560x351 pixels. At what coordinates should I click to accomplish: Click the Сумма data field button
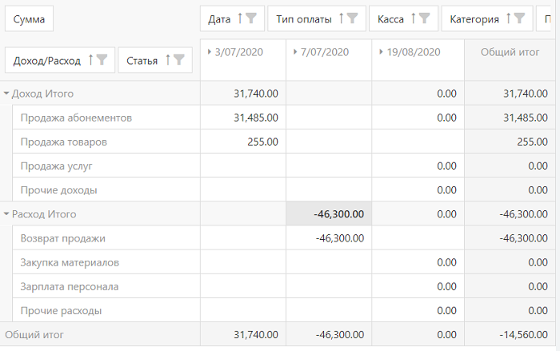point(29,19)
